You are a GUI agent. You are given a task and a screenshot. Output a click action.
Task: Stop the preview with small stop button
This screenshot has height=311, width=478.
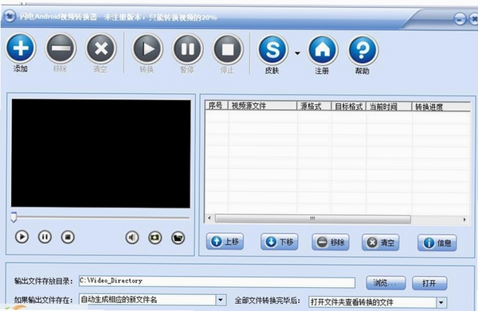click(68, 237)
